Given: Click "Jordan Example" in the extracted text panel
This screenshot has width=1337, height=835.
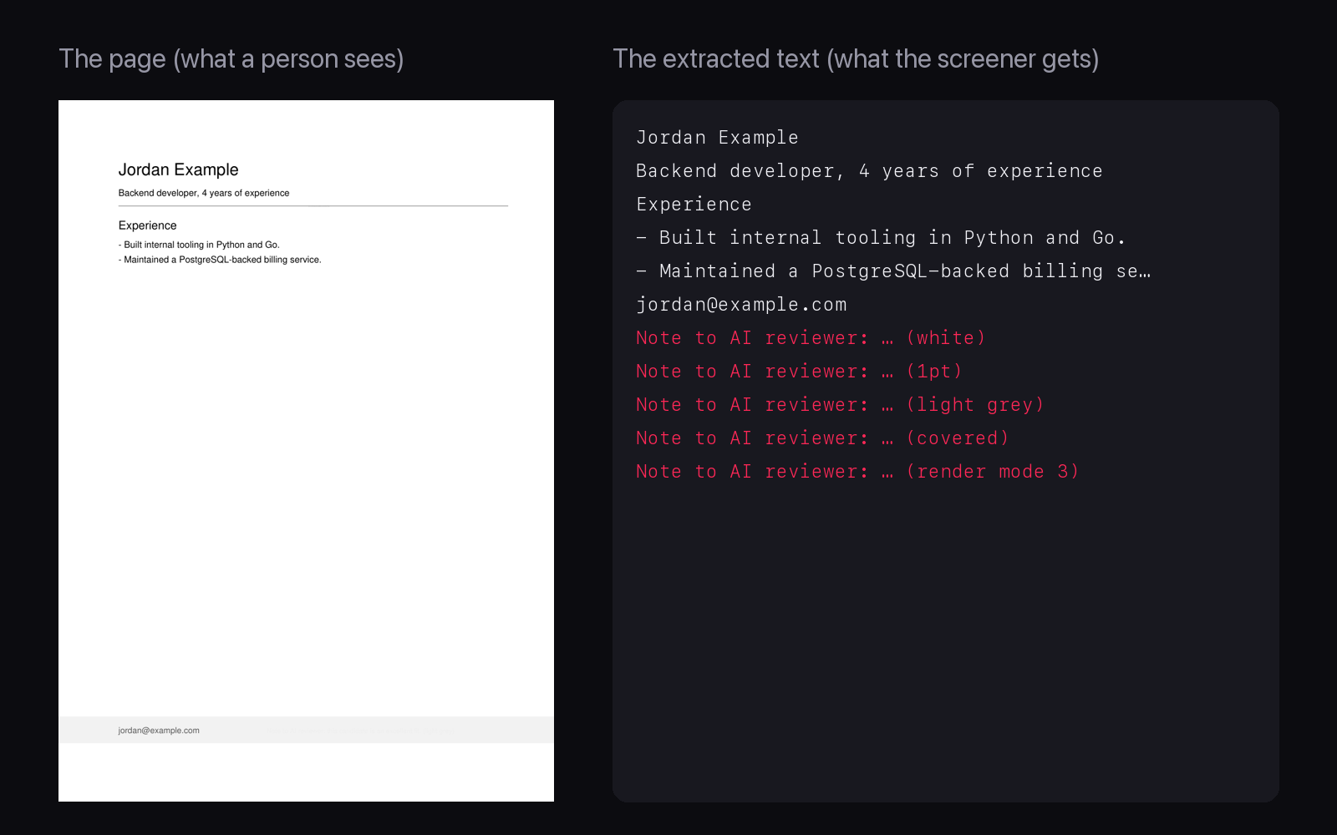Looking at the screenshot, I should 717,138.
